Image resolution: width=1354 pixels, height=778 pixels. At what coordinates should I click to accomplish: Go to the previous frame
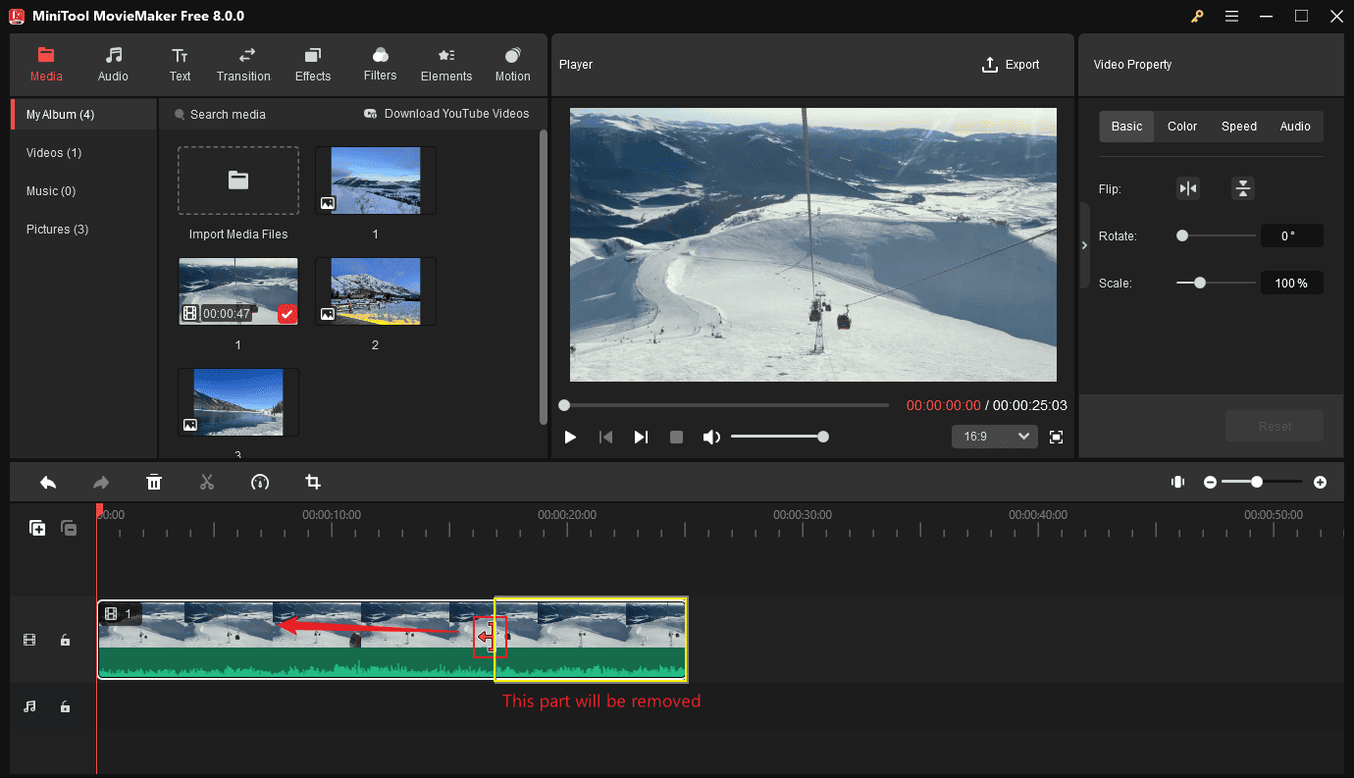click(605, 437)
